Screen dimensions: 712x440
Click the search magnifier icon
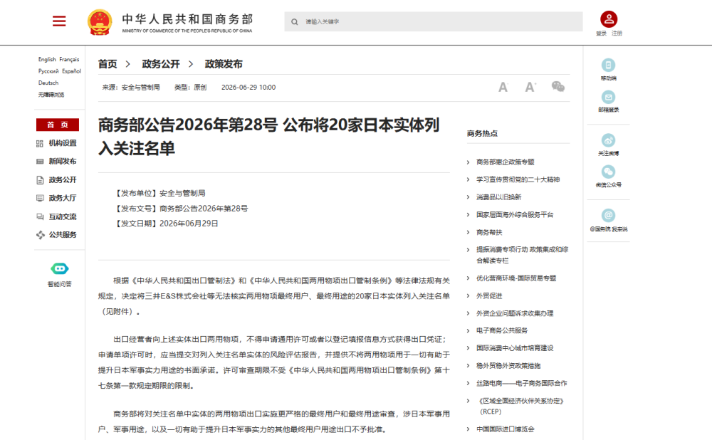295,22
